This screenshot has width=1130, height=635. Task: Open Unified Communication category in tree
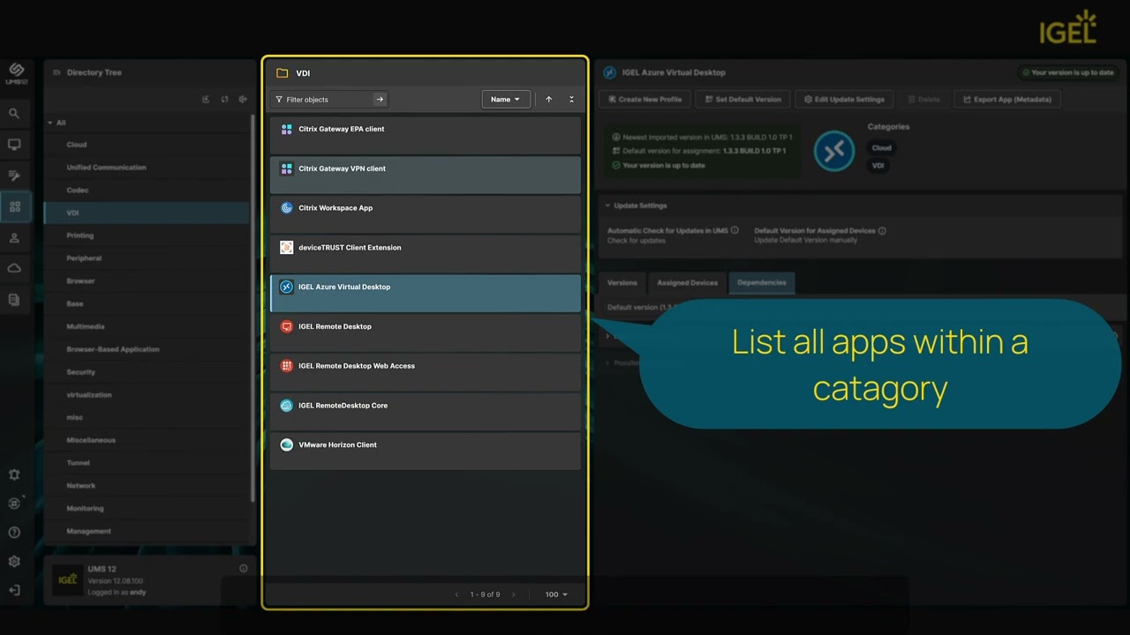point(147,168)
